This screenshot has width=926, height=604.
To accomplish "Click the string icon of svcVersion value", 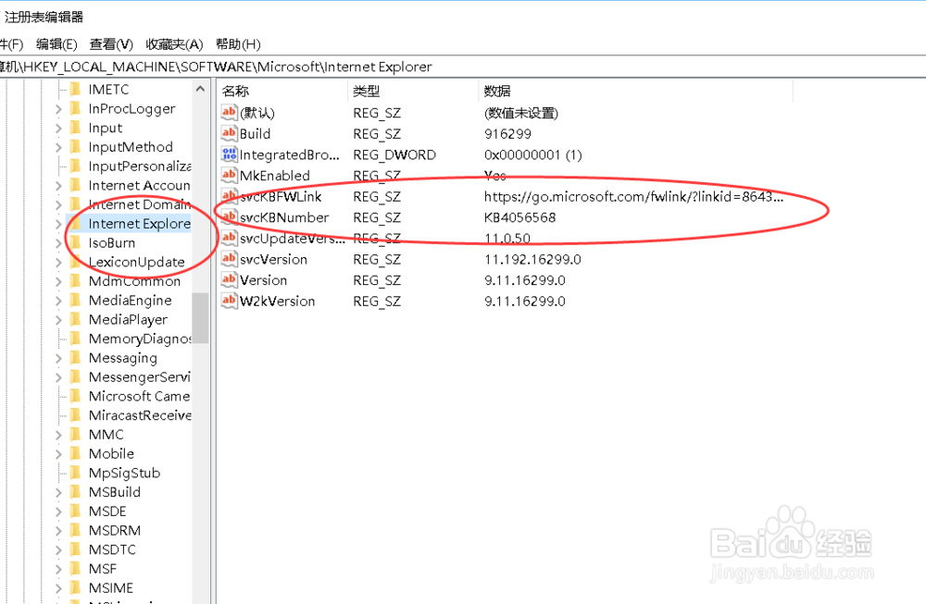I will click(229, 259).
